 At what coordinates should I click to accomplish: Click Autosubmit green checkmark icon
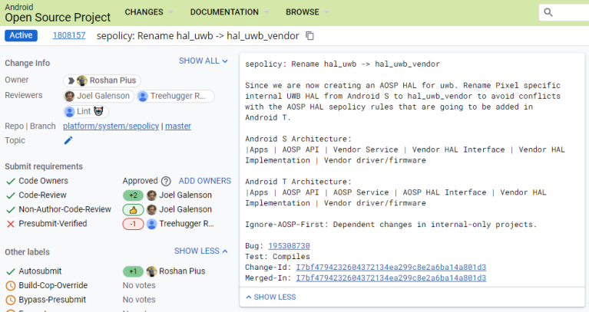(x=11, y=271)
